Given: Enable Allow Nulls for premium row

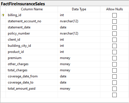Looking at the screenshot, I should tap(115, 58).
